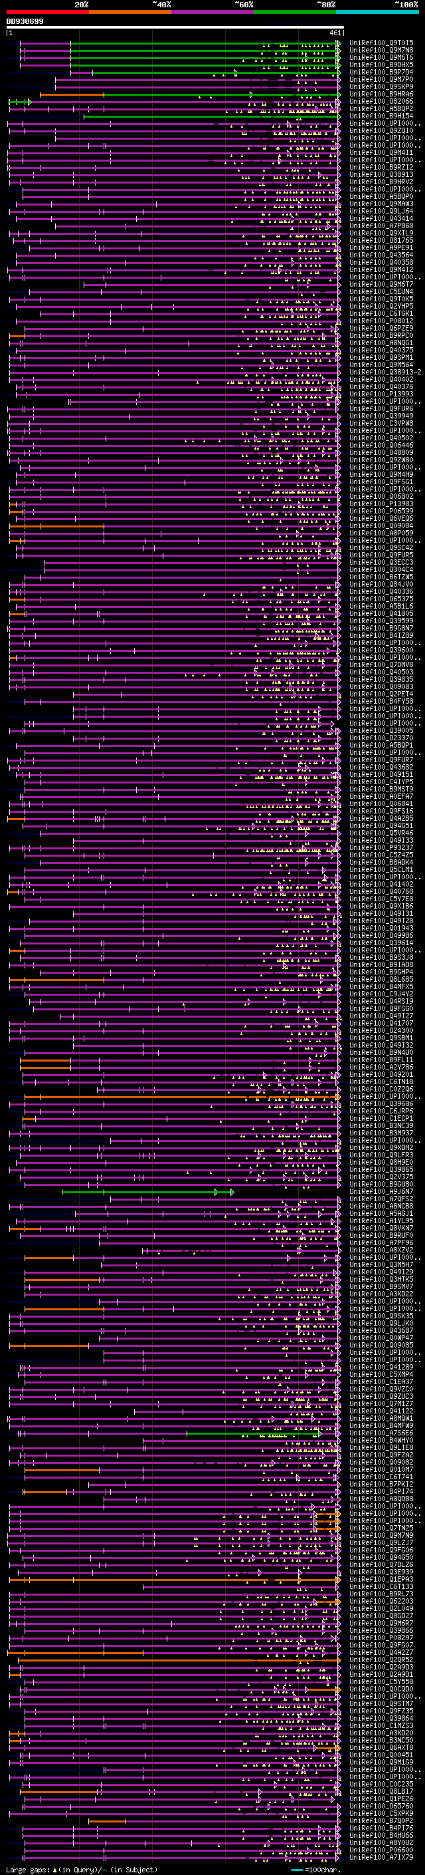This screenshot has width=425, height=1875.
Task: Click the white query sequence bar
Action: pos(175,28)
